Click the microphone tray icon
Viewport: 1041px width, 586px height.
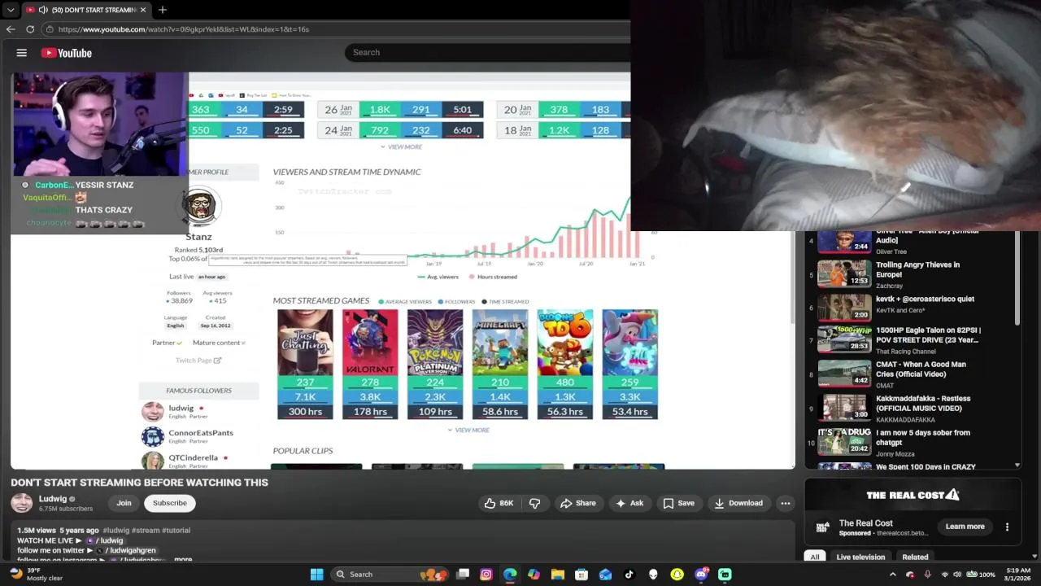[927, 575]
